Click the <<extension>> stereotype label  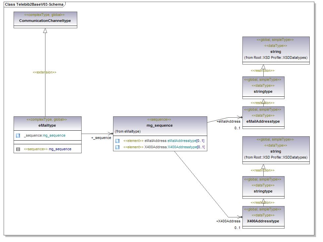coord(45,72)
